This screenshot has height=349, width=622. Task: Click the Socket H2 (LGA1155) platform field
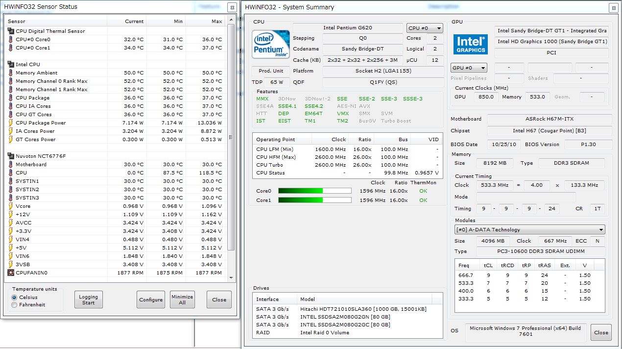383,71
